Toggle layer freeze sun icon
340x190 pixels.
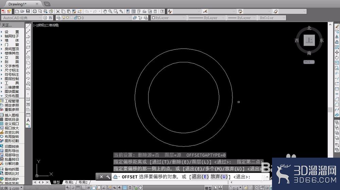point(67,18)
